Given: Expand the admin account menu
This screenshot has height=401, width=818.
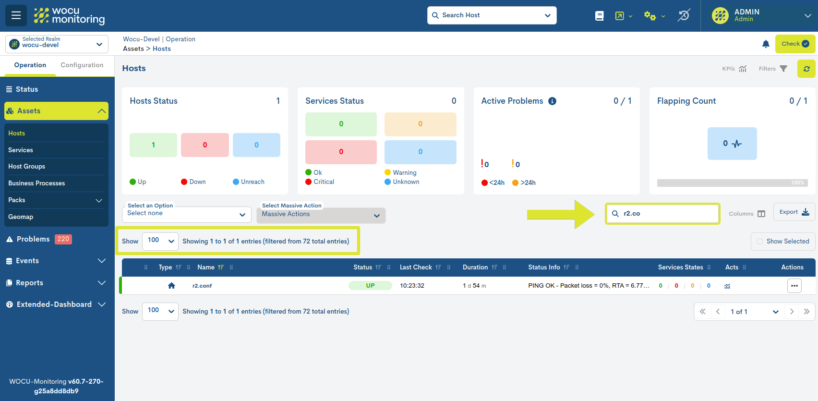Looking at the screenshot, I should [x=807, y=15].
